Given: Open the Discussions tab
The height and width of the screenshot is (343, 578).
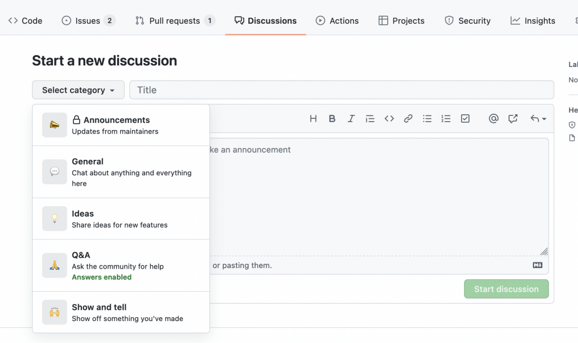Looking at the screenshot, I should [265, 21].
